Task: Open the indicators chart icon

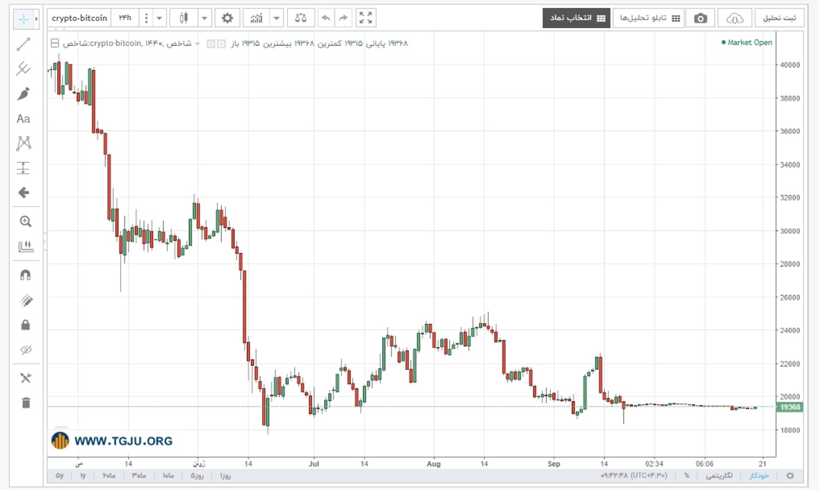Action: pos(257,18)
